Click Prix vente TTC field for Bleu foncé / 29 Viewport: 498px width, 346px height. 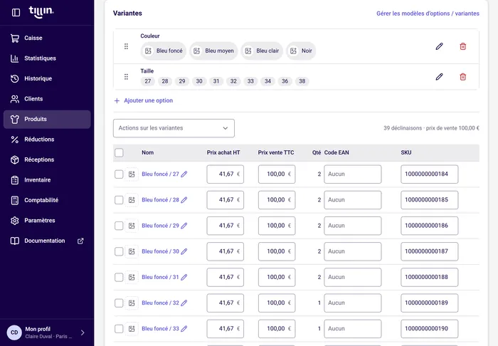[x=277, y=226]
